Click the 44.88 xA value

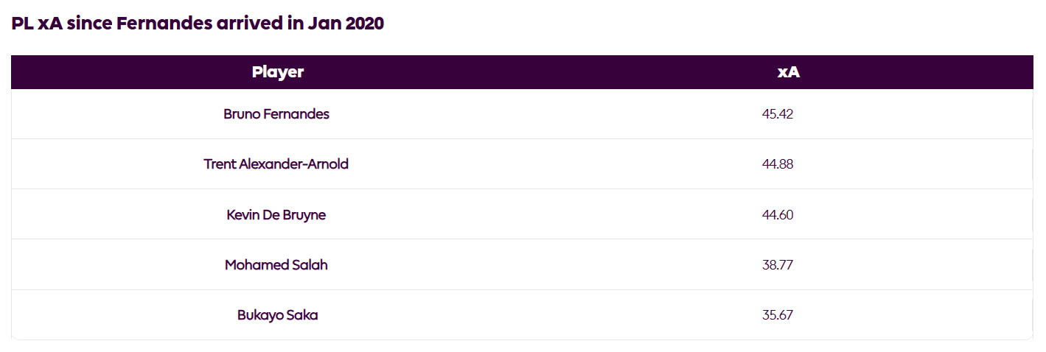pyautogui.click(x=778, y=164)
